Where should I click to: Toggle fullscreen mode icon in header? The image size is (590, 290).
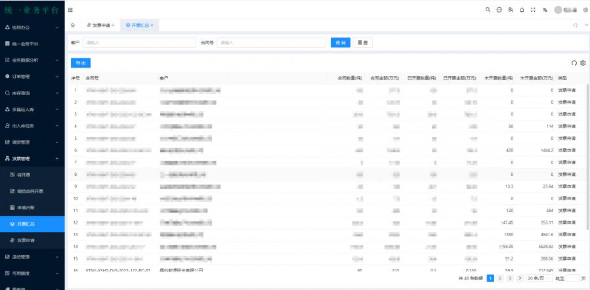click(x=532, y=10)
